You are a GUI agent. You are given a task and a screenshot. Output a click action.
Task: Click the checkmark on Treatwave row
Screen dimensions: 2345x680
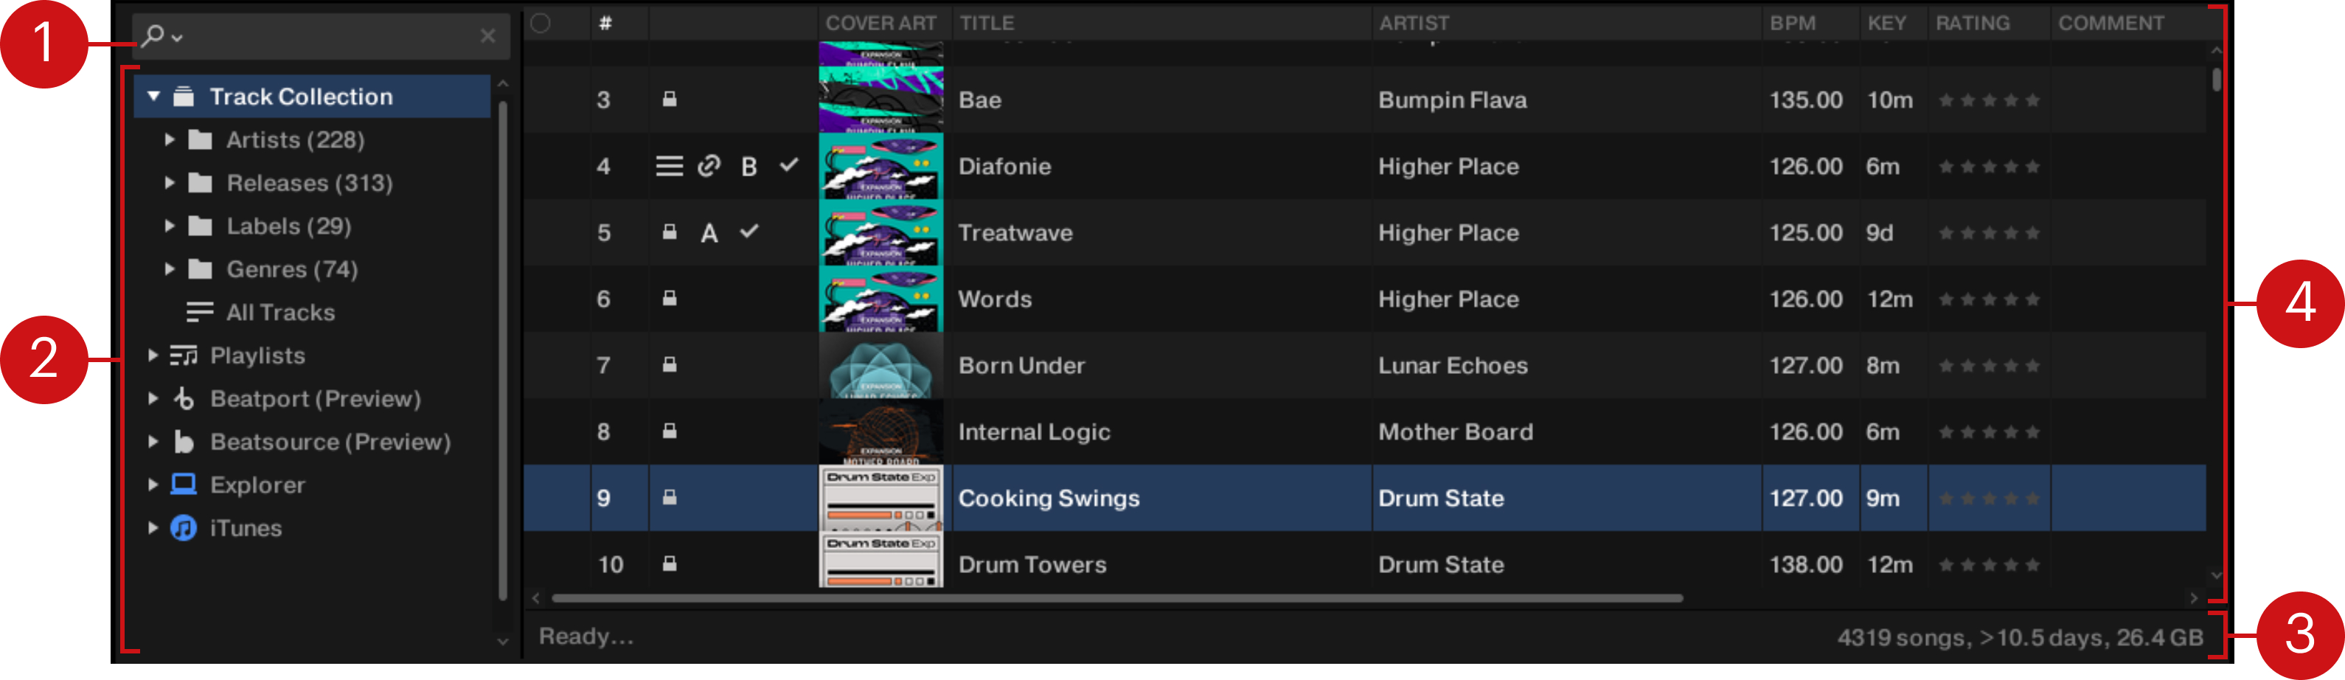748,232
